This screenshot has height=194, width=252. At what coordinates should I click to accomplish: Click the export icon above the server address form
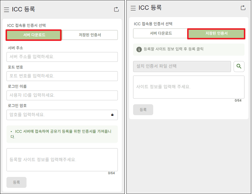coord(116,10)
